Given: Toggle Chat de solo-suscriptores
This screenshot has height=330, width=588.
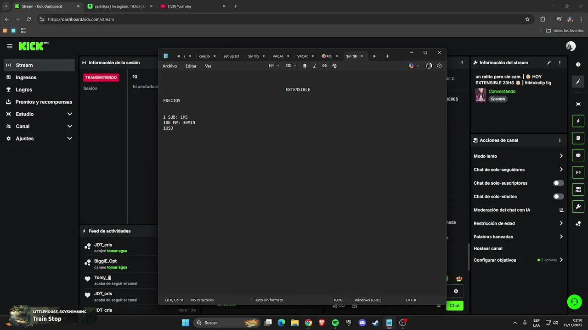Looking at the screenshot, I should (x=558, y=183).
